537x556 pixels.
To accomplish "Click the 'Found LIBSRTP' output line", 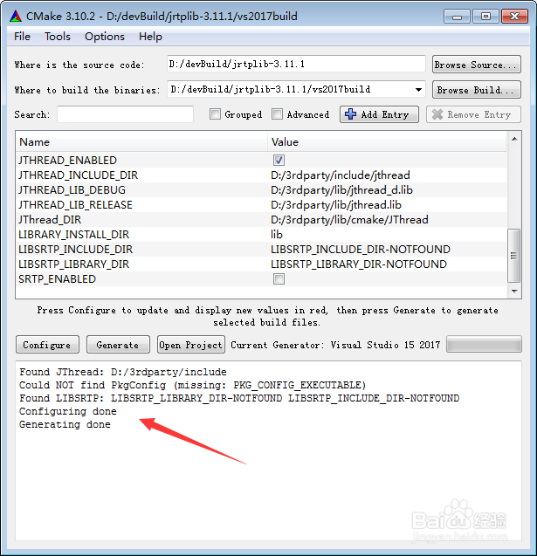I will point(239,398).
